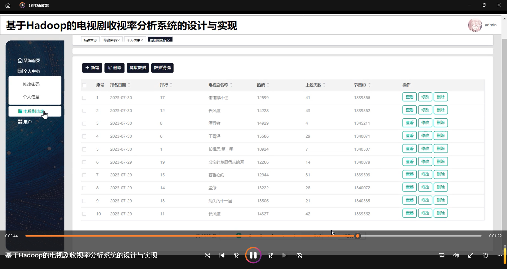This screenshot has height=269, width=507.
Task: Click the 爬取数据 button
Action: tap(138, 68)
